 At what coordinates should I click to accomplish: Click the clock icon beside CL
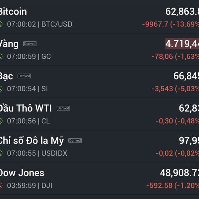point(1,121)
